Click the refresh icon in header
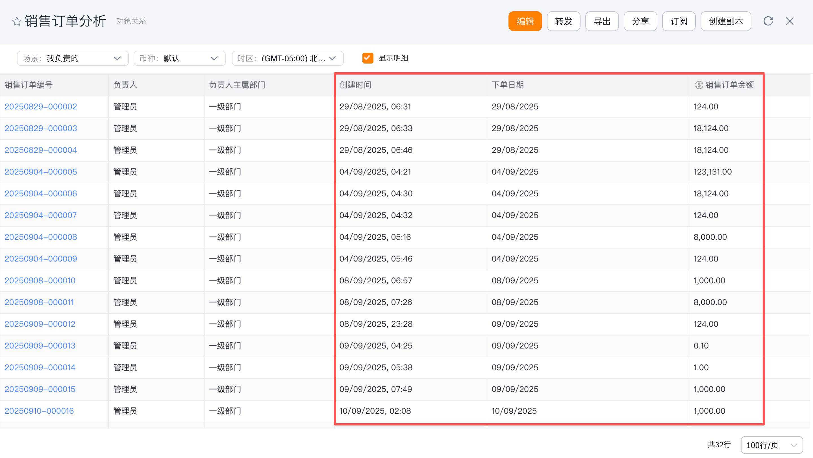The width and height of the screenshot is (813, 458). 768,21
